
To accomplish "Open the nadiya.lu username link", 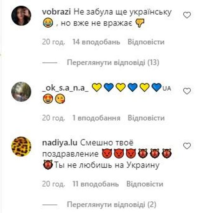I will [x=60, y=143].
